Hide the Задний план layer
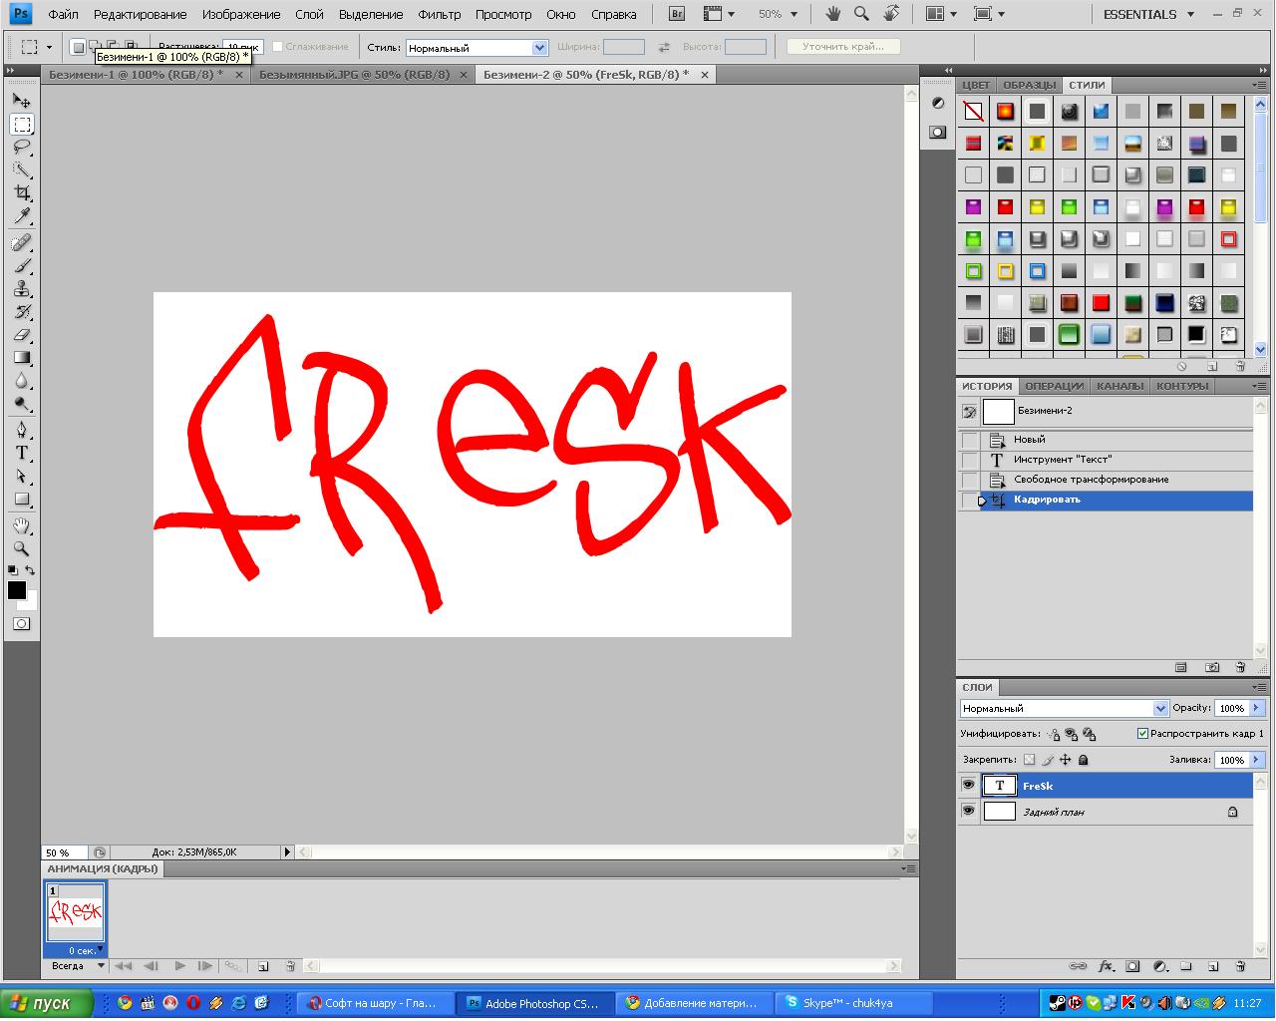Viewport: 1276px width, 1021px height. (x=968, y=812)
